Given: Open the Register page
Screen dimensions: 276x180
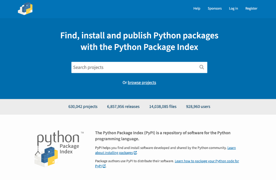Looking at the screenshot, I should pos(251,9).
